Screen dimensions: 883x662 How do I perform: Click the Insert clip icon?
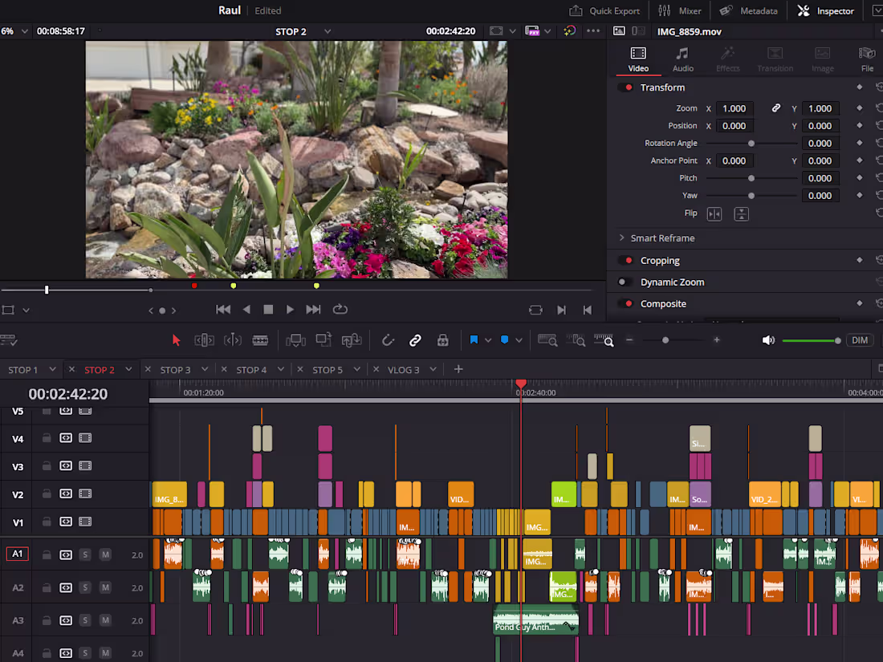pyautogui.click(x=295, y=339)
